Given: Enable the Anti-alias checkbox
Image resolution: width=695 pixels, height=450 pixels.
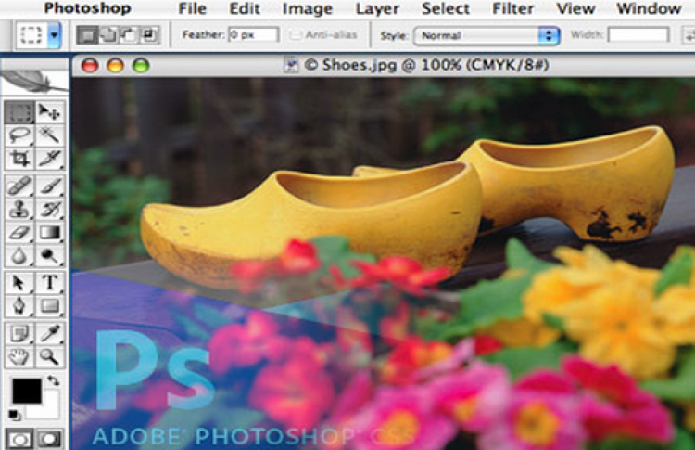Looking at the screenshot, I should [x=296, y=35].
